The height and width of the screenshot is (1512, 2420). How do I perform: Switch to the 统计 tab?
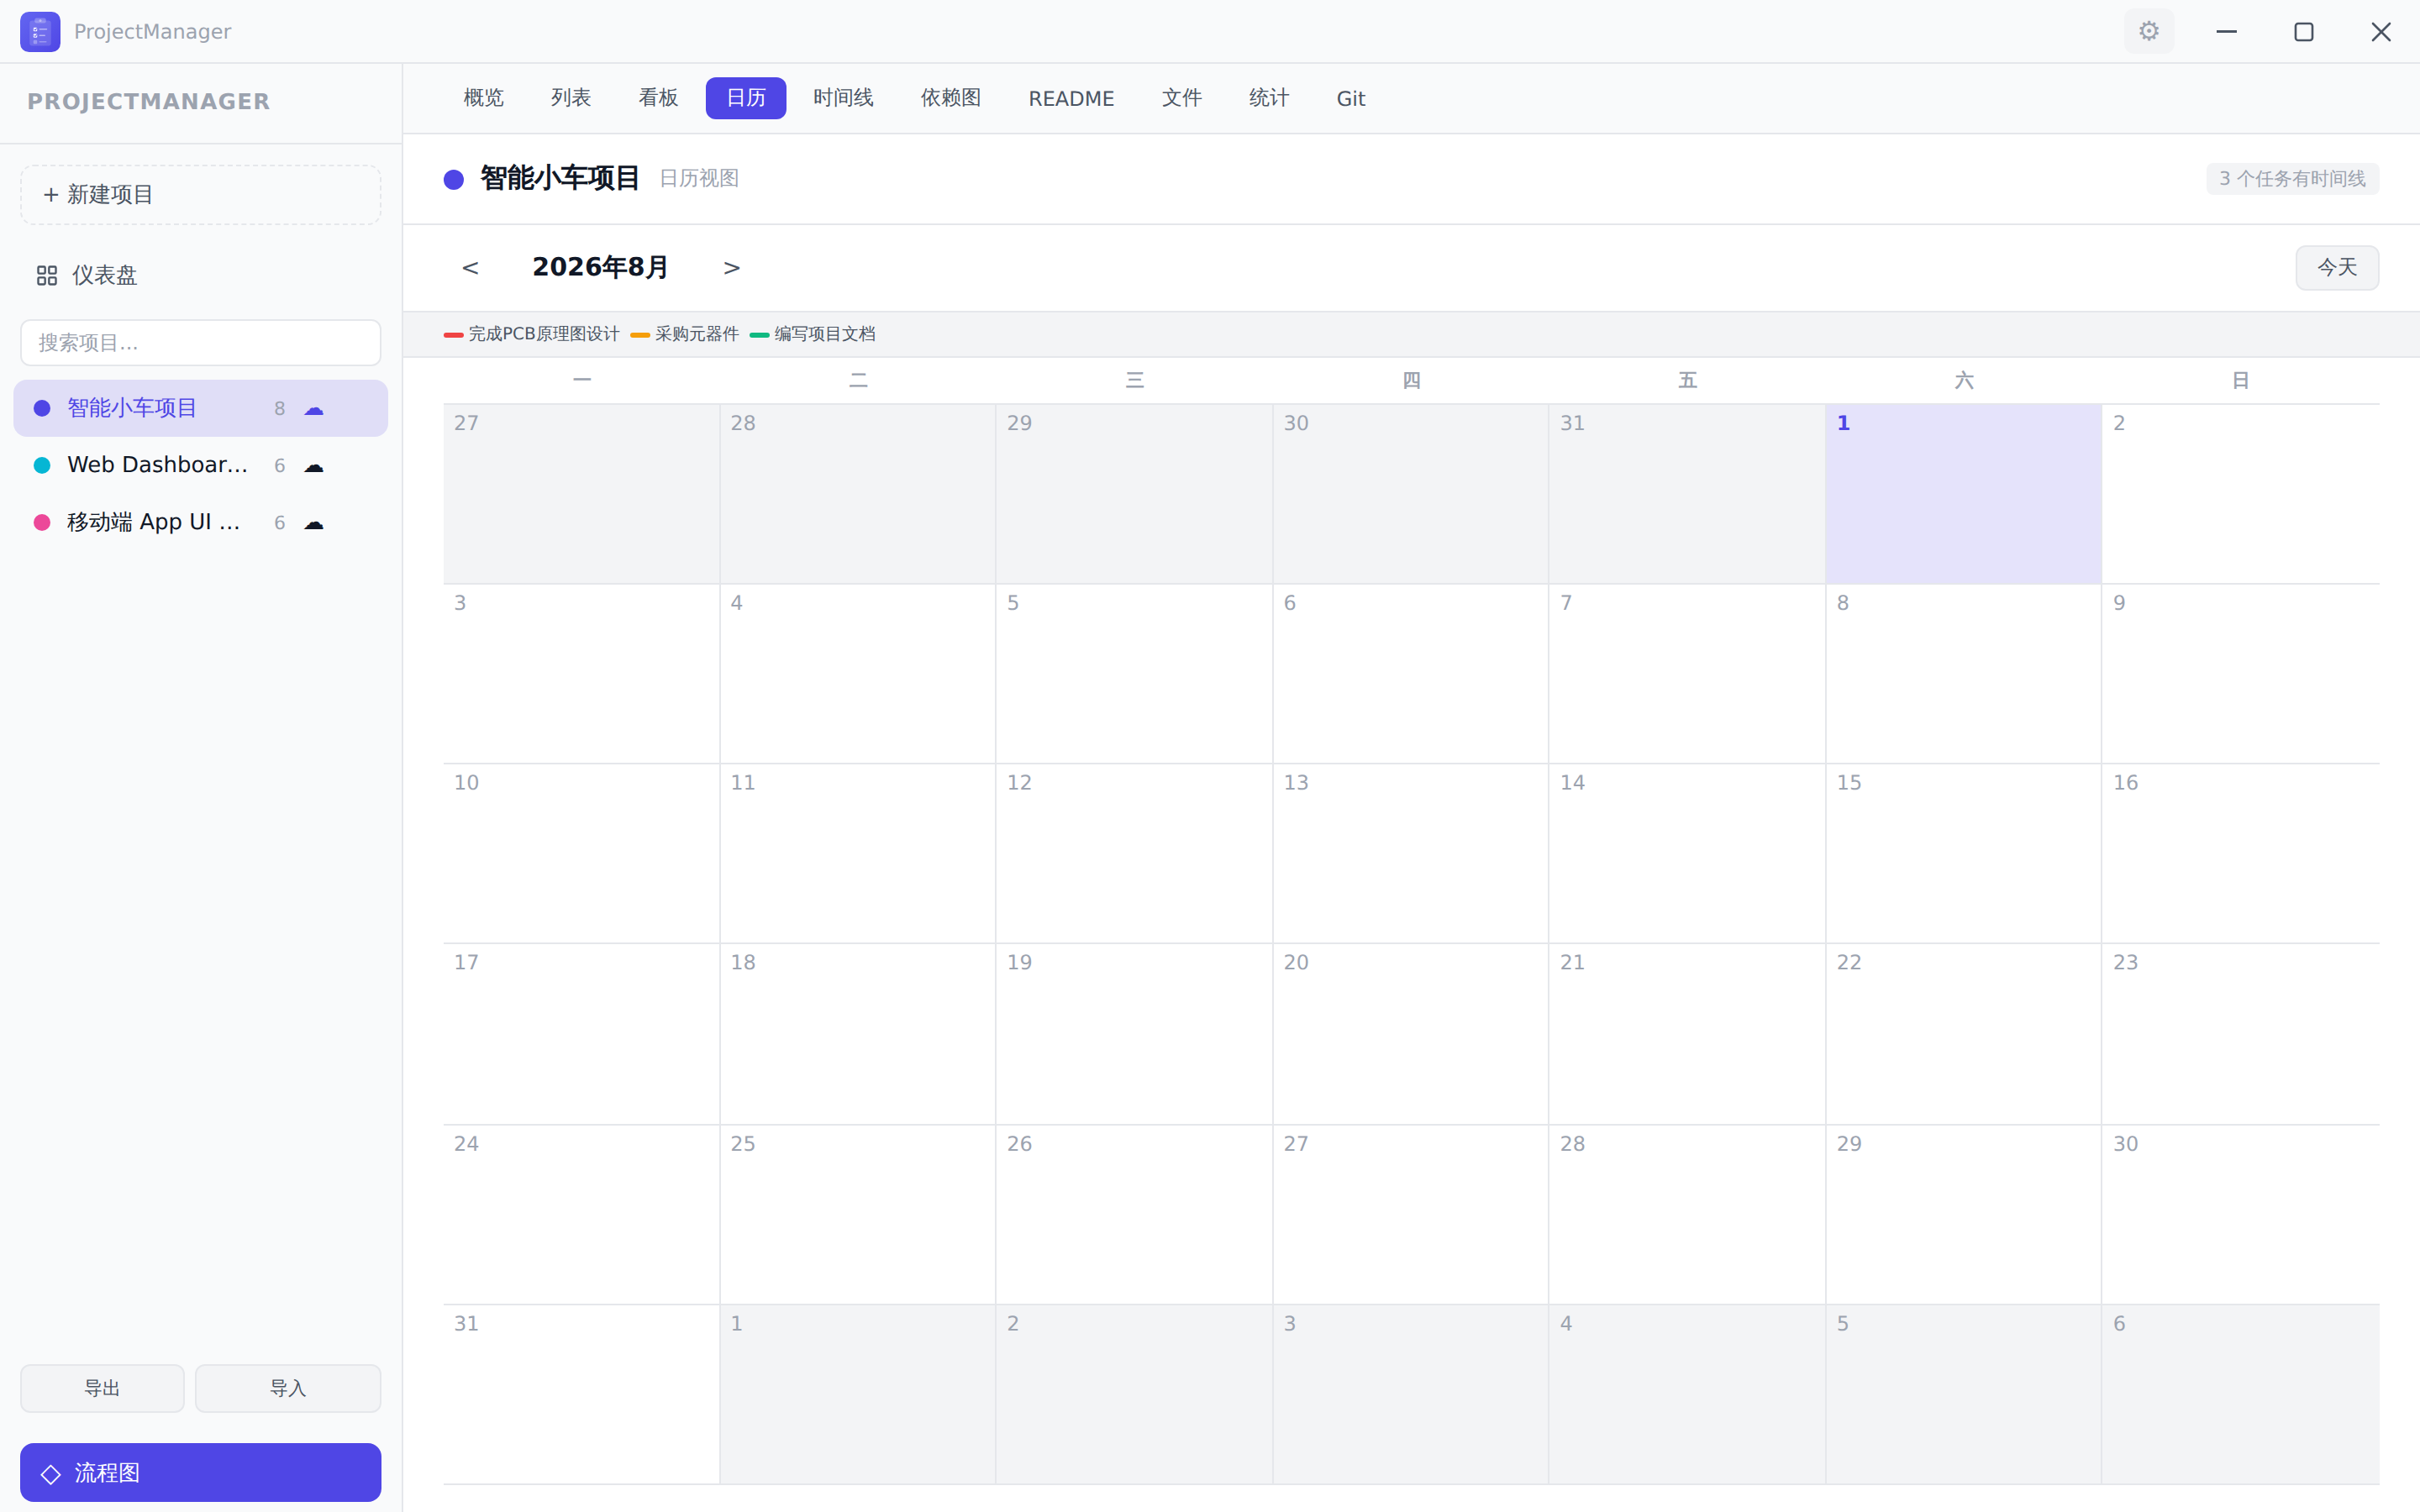point(1269,98)
